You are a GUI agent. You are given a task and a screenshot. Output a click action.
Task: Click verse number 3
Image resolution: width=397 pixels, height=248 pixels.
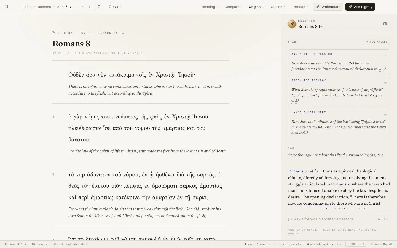click(x=53, y=174)
